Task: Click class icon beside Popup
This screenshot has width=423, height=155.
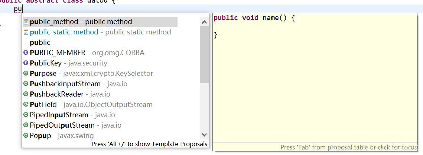Action: pos(26,135)
